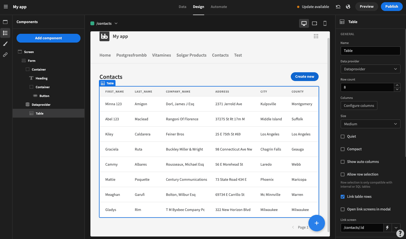Open the /contacts screen selector dropdown
The image size is (406, 239).
coord(104,23)
